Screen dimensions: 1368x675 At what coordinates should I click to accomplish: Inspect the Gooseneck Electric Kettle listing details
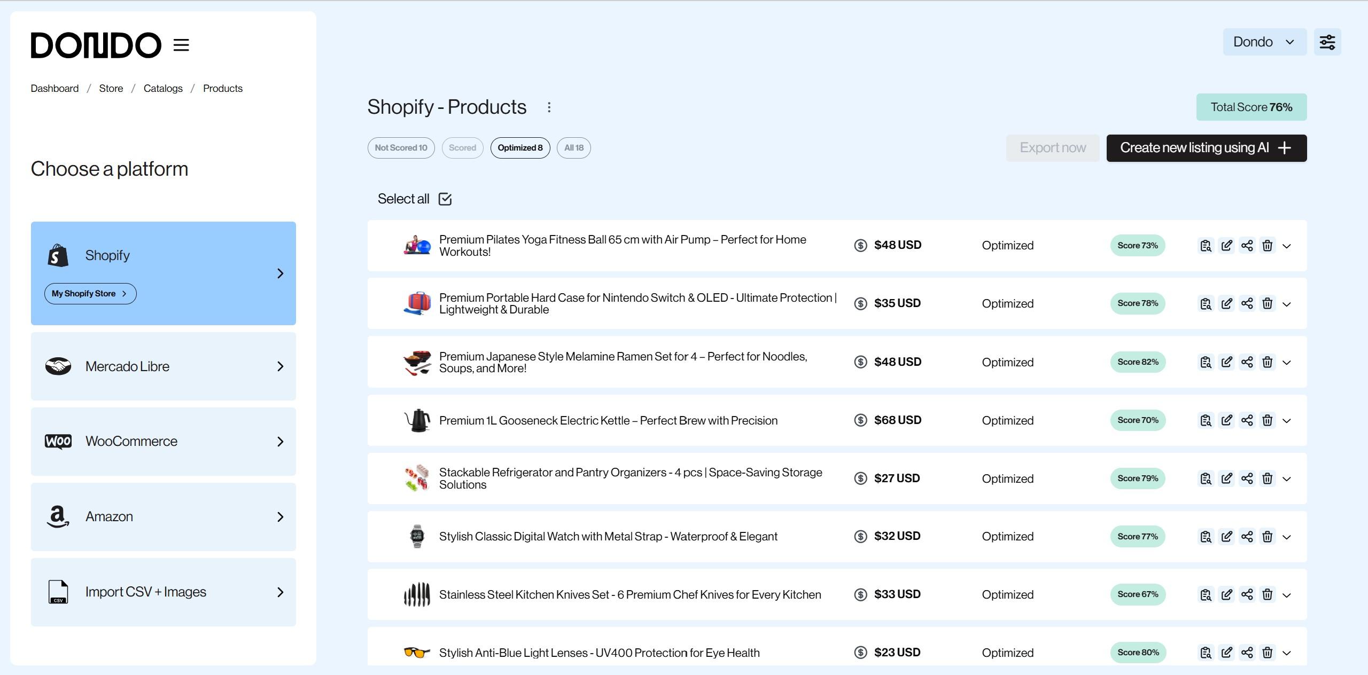tap(1206, 420)
